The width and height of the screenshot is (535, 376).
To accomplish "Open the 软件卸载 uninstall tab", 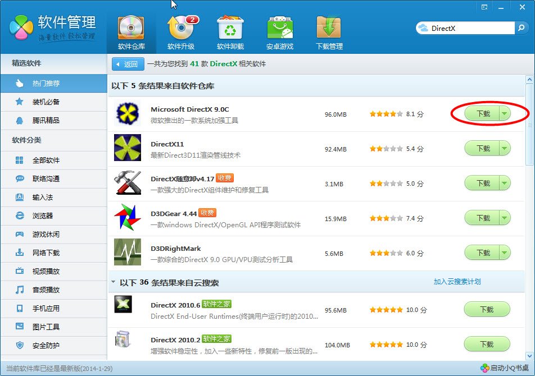I will [x=230, y=33].
